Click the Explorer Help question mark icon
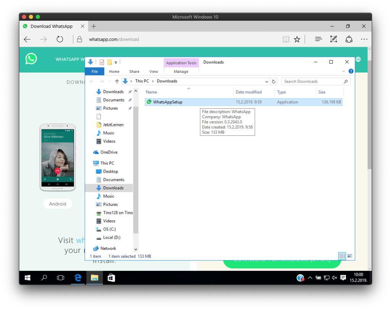 point(351,71)
